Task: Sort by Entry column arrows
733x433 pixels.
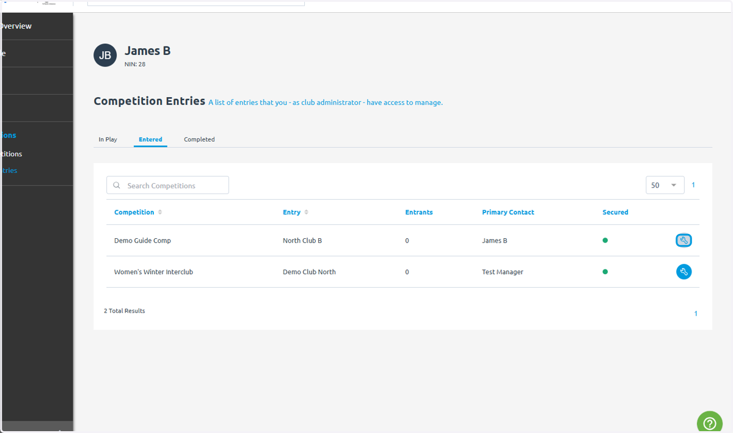Action: tap(306, 213)
